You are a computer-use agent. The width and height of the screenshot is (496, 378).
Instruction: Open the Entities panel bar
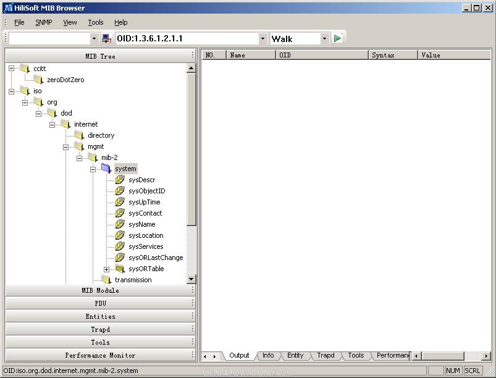tap(100, 316)
